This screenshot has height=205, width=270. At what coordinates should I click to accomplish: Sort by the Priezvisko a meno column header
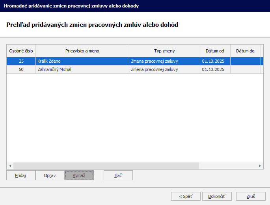point(82,51)
